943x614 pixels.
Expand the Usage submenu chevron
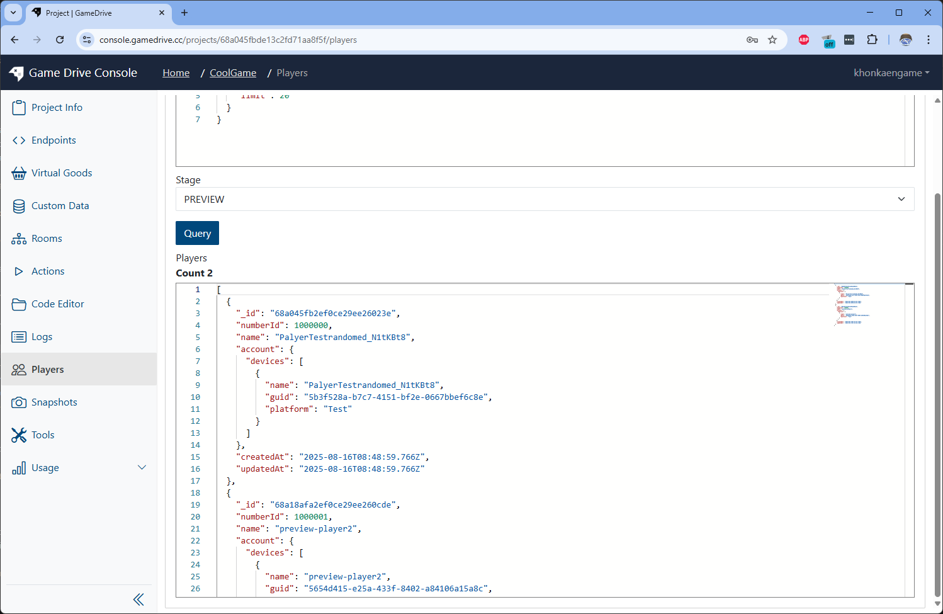tap(142, 467)
